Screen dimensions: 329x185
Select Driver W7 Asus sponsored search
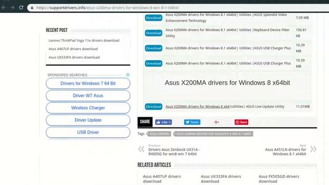click(88, 96)
